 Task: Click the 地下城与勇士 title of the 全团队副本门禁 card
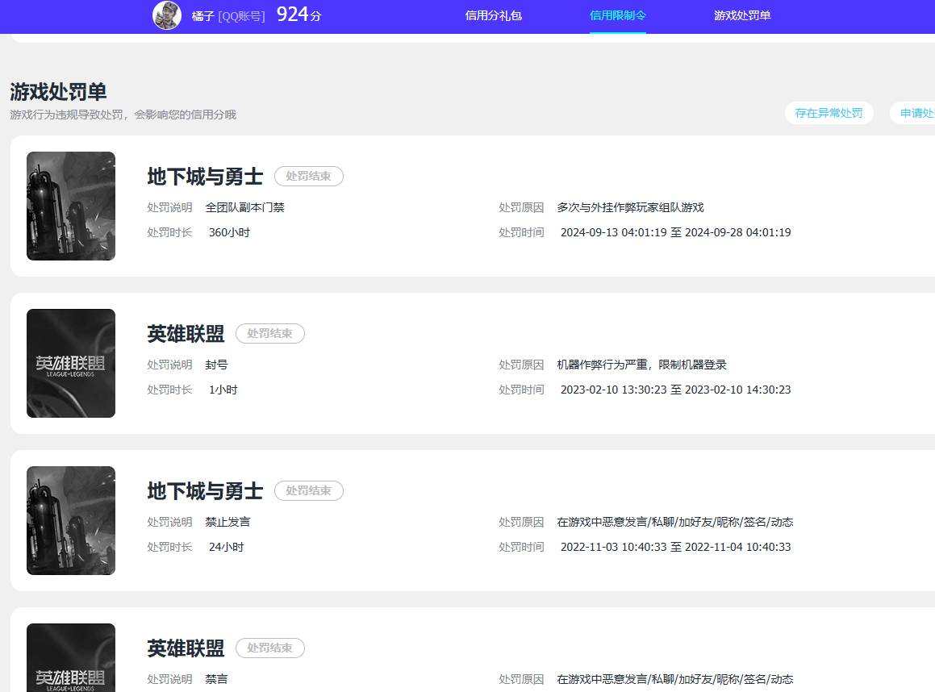click(x=205, y=177)
